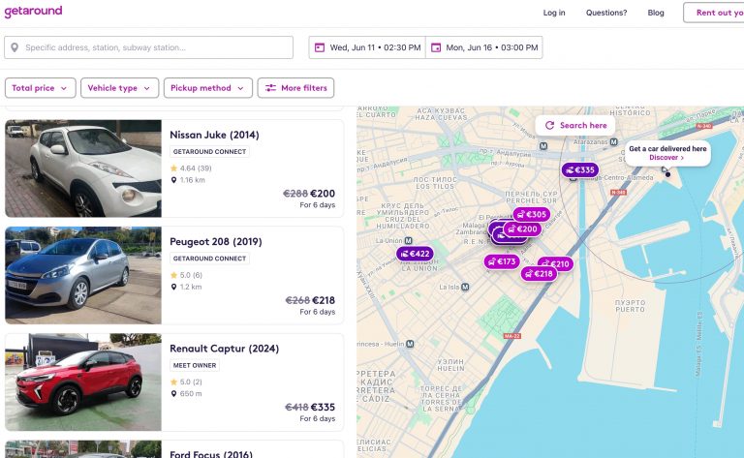This screenshot has width=744, height=458.
Task: Click the location pin icon in search field
Action: tap(15, 47)
